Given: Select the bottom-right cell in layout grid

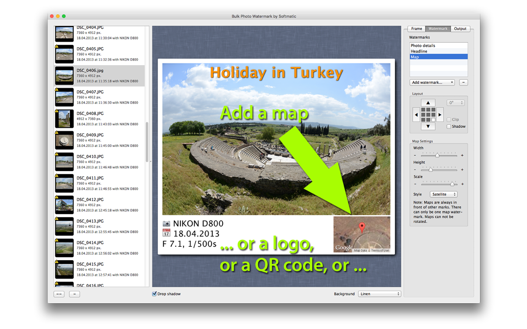Looking at the screenshot, I should (x=433, y=120).
